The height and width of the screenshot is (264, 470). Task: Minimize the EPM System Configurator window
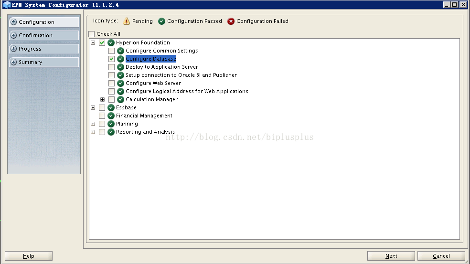tap(447, 4)
